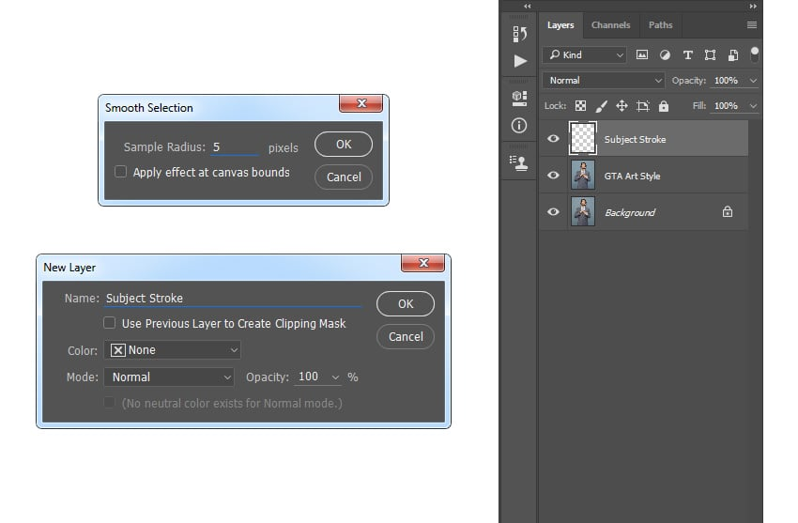Click Cancel in New Layer dialog
The image size is (798, 523).
(406, 337)
